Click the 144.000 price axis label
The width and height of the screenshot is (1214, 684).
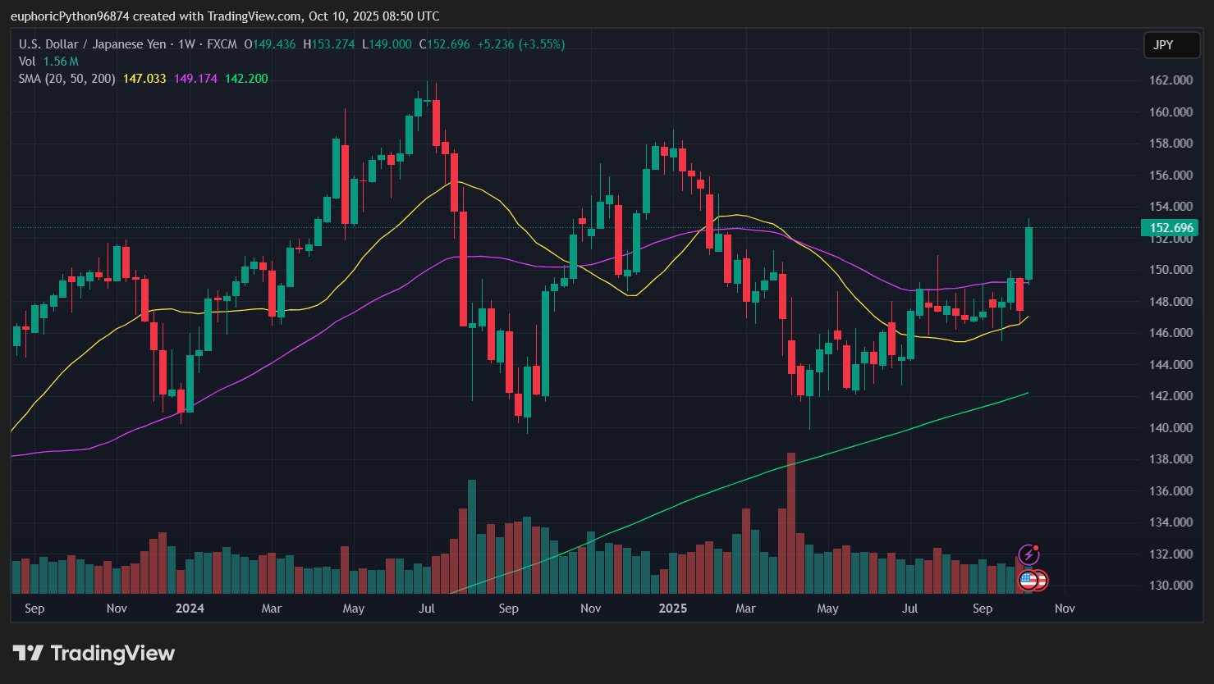[x=1170, y=365]
